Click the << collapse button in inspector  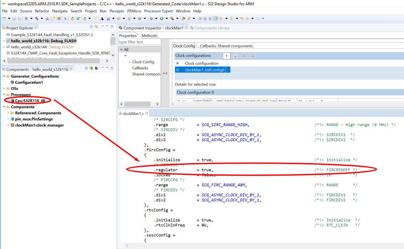pos(165,74)
